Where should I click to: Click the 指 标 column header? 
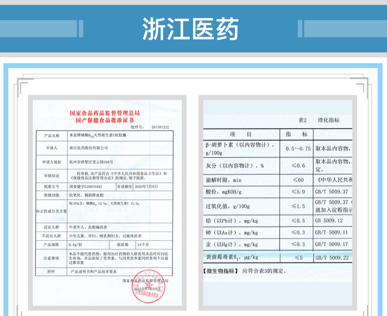tap(296, 134)
